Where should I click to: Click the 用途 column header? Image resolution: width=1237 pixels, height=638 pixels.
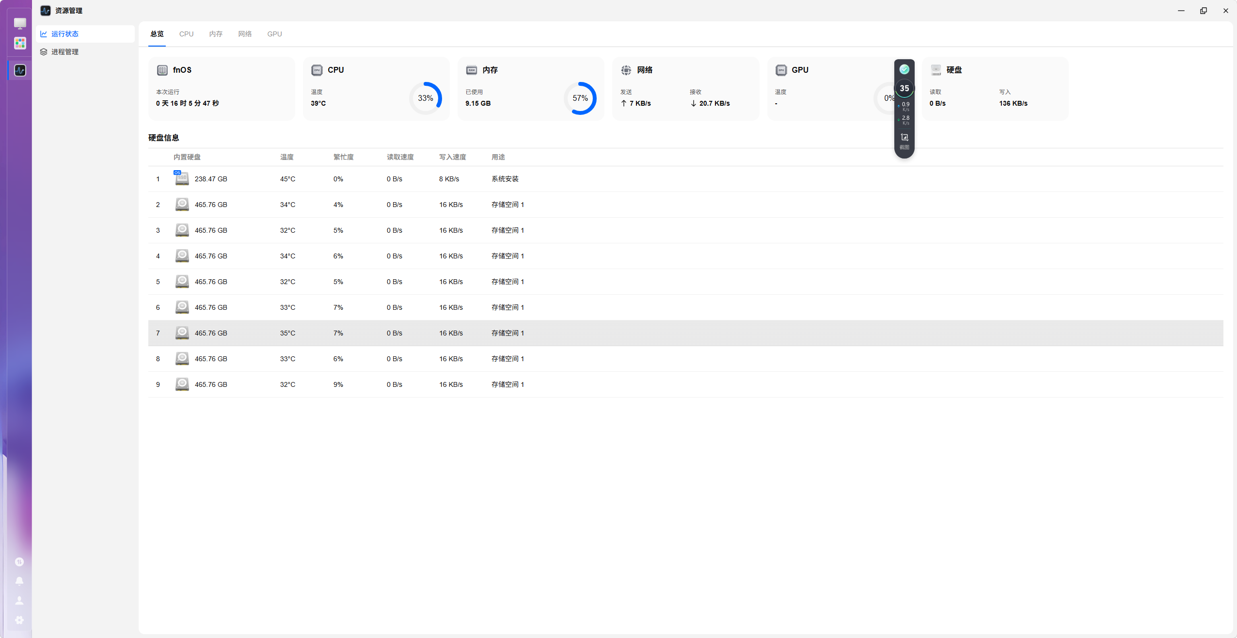(498, 157)
